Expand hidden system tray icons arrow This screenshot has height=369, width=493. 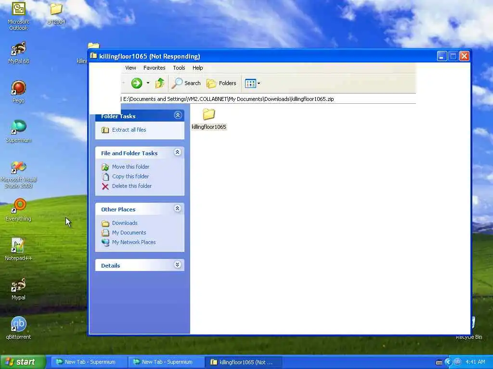point(449,362)
